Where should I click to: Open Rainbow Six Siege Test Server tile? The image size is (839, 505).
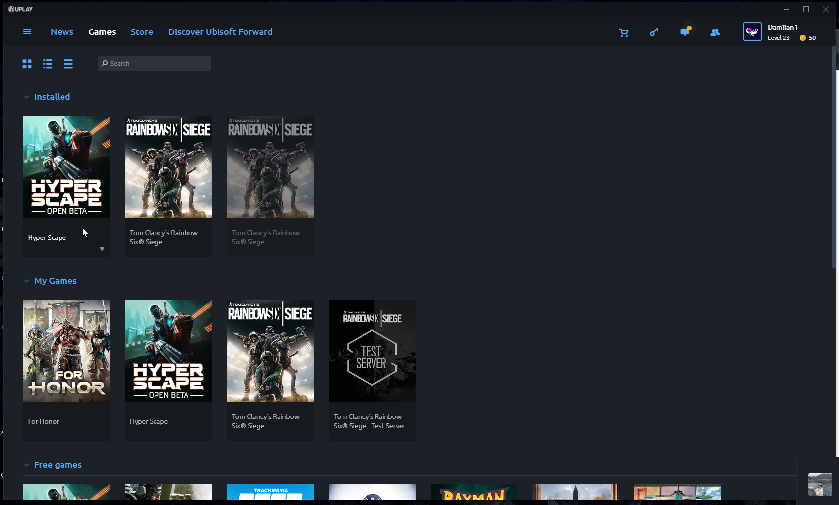(372, 351)
